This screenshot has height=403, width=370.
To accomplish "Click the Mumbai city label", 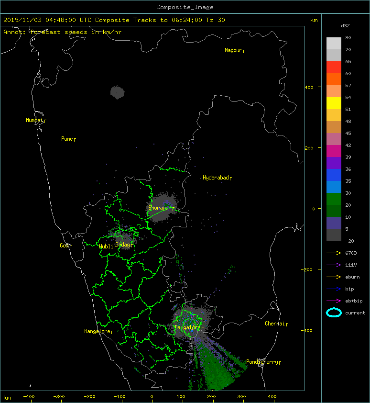I will pos(34,120).
